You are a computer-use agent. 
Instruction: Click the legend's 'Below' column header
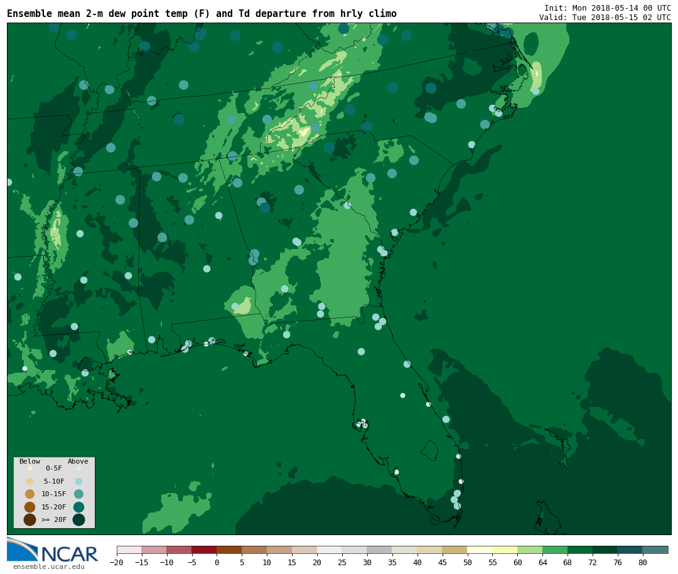[30, 461]
